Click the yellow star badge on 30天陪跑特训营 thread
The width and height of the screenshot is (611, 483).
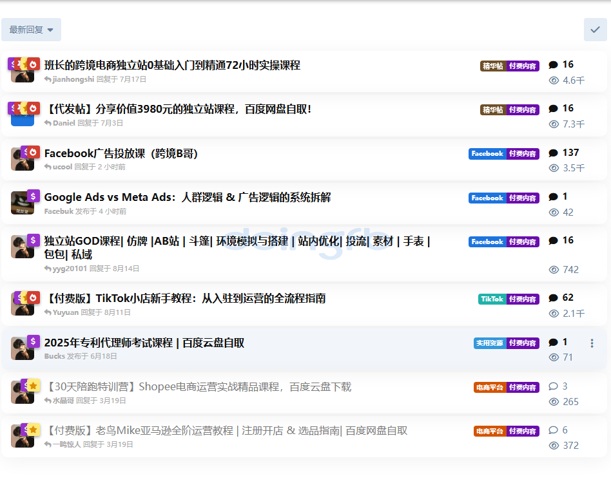pyautogui.click(x=33, y=385)
